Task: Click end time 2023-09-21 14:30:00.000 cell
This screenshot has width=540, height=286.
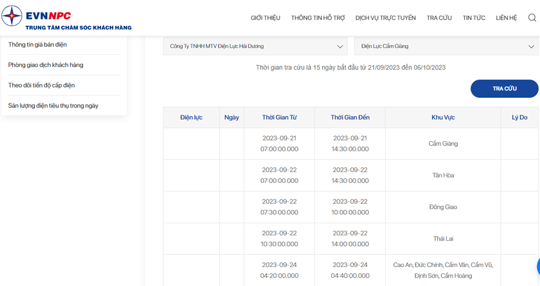Action: tap(350, 143)
